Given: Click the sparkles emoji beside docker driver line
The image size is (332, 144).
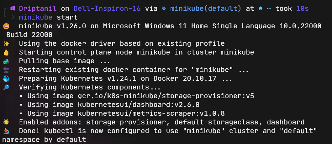Looking at the screenshot, I should tap(6, 44).
